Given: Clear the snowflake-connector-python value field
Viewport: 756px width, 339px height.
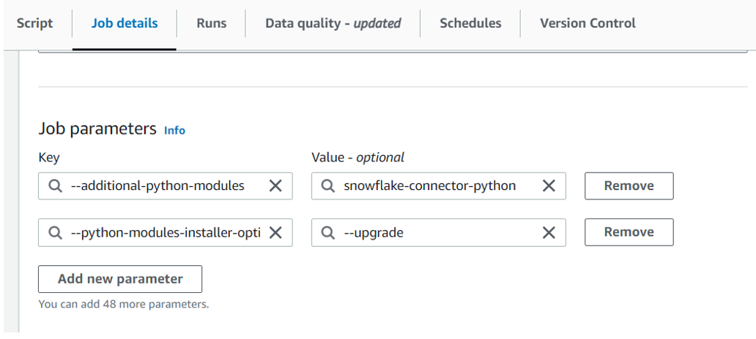Looking at the screenshot, I should [x=549, y=186].
